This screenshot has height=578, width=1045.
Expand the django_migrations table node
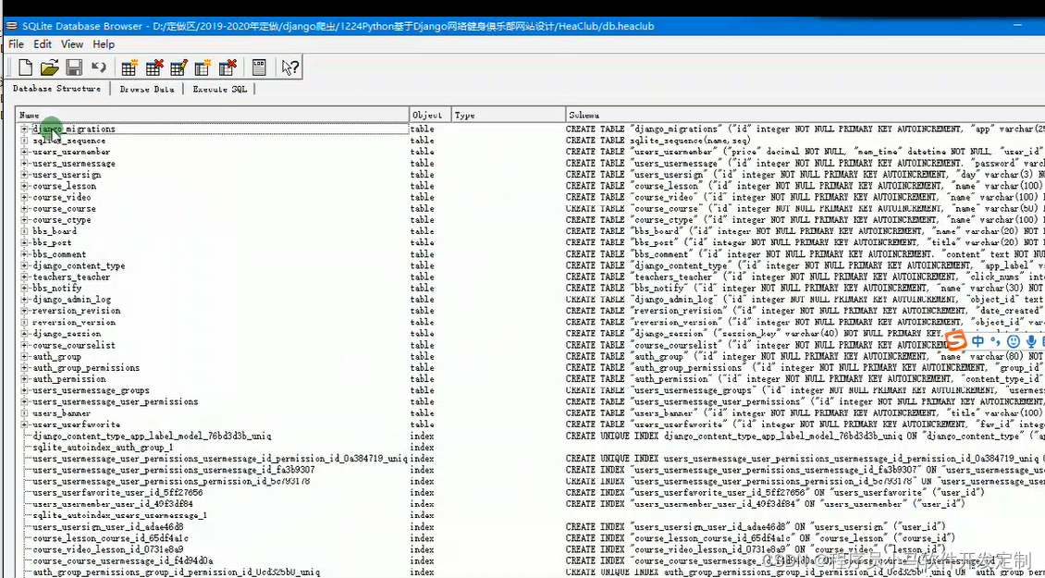click(x=24, y=129)
